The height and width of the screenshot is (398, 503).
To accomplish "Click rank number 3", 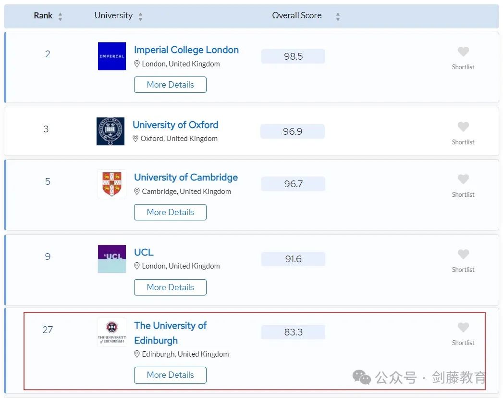I will click(x=46, y=129).
